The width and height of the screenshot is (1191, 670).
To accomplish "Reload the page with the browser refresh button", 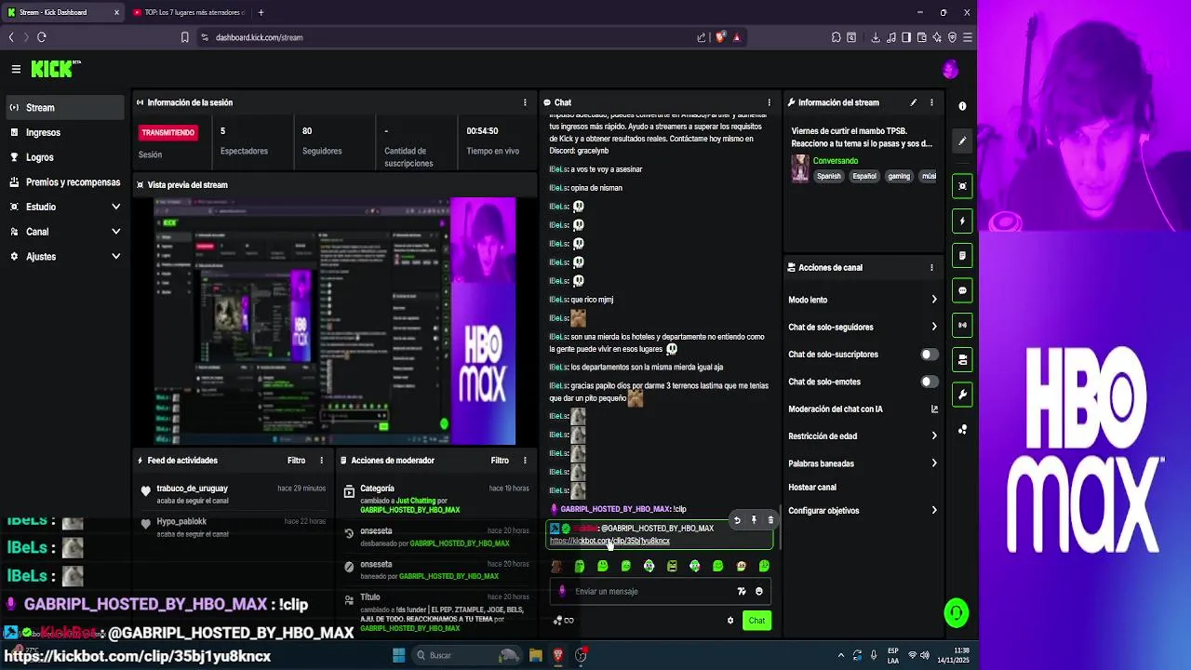I will 42,37.
